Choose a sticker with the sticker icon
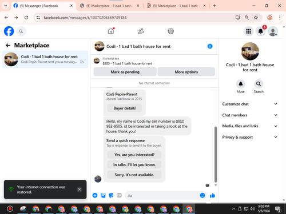286x214 pixels. coord(111,195)
